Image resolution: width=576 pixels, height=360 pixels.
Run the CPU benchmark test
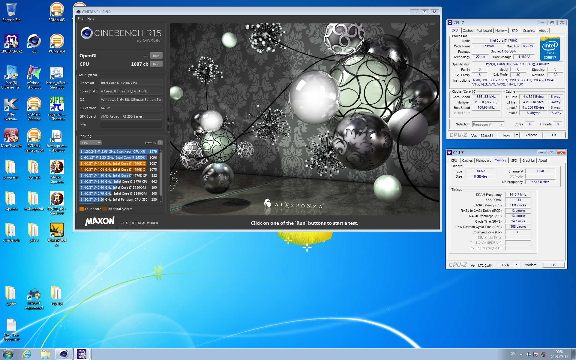(x=156, y=64)
